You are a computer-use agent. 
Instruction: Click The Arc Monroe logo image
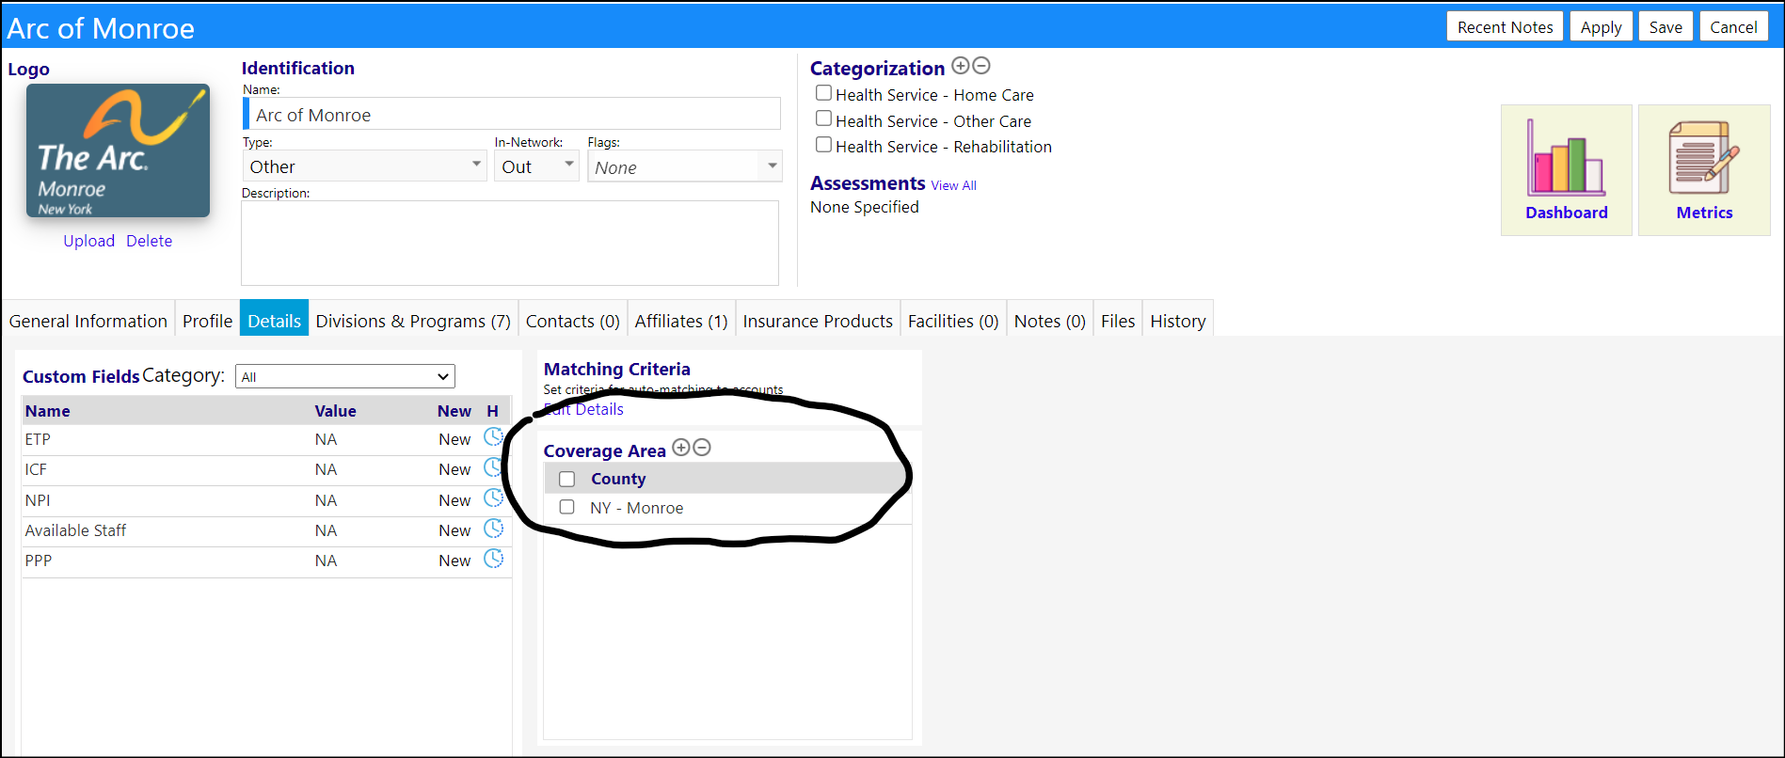(118, 150)
